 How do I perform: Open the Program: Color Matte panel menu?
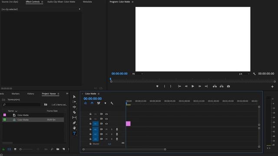[x=132, y=2]
